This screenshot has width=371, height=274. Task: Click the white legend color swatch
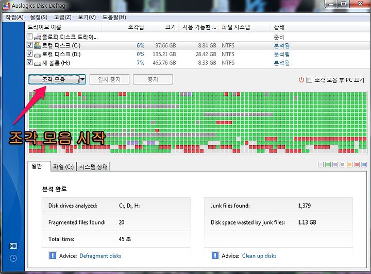(321, 164)
